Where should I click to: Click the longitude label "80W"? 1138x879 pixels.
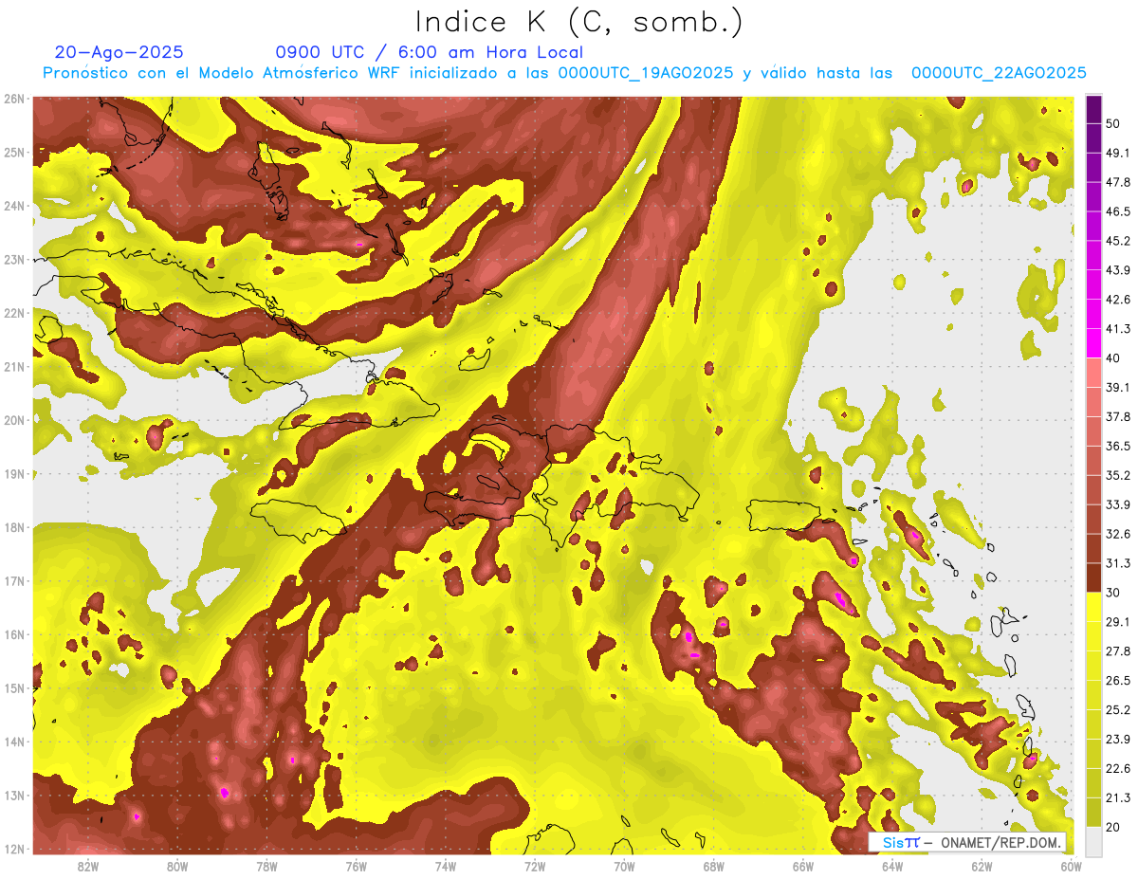177,866
